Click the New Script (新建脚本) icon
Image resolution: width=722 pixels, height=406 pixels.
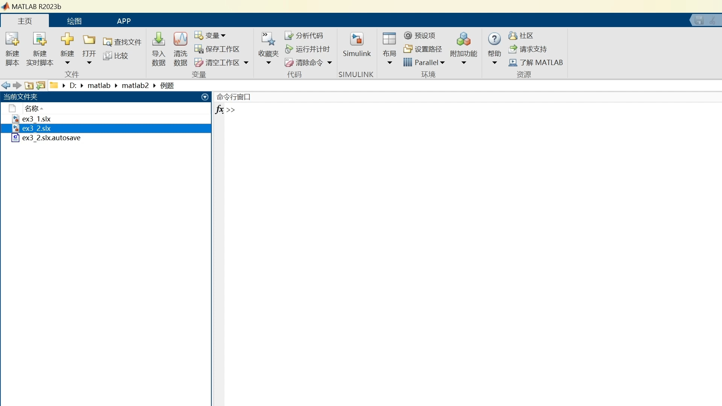(12, 39)
